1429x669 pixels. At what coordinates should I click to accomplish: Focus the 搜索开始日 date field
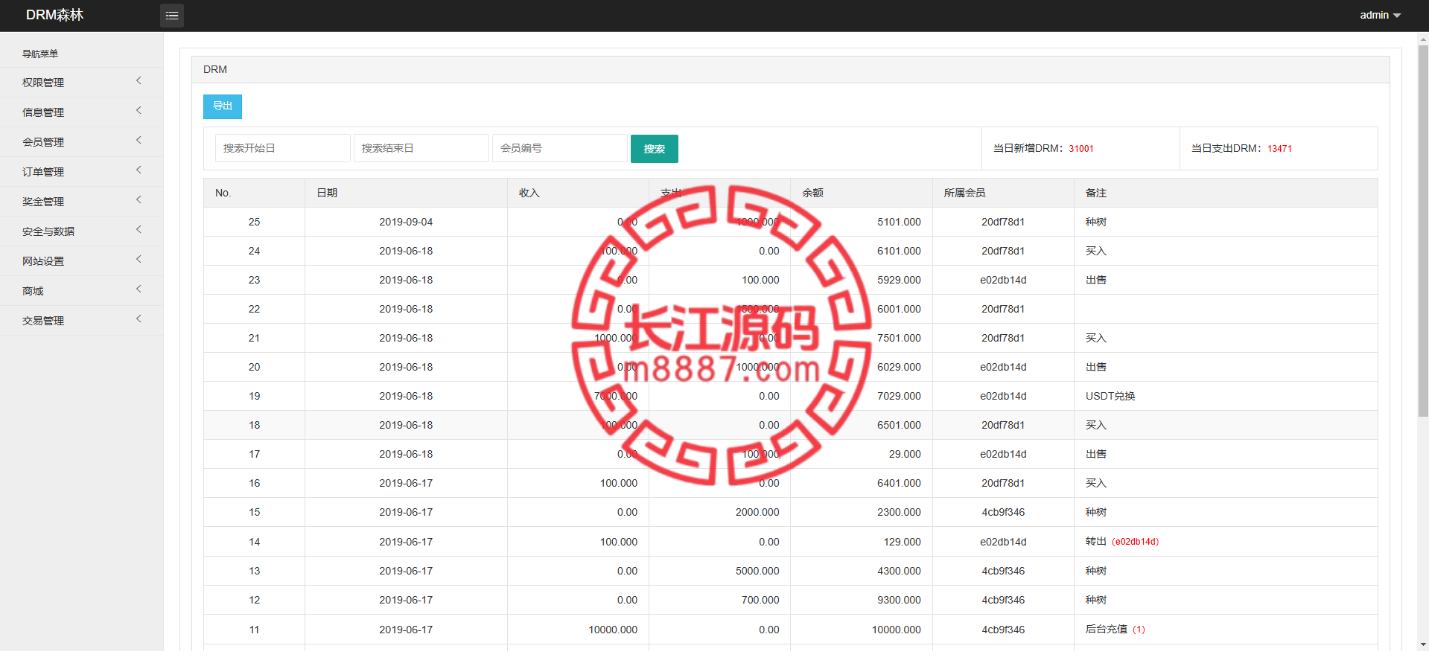pyautogui.click(x=283, y=148)
